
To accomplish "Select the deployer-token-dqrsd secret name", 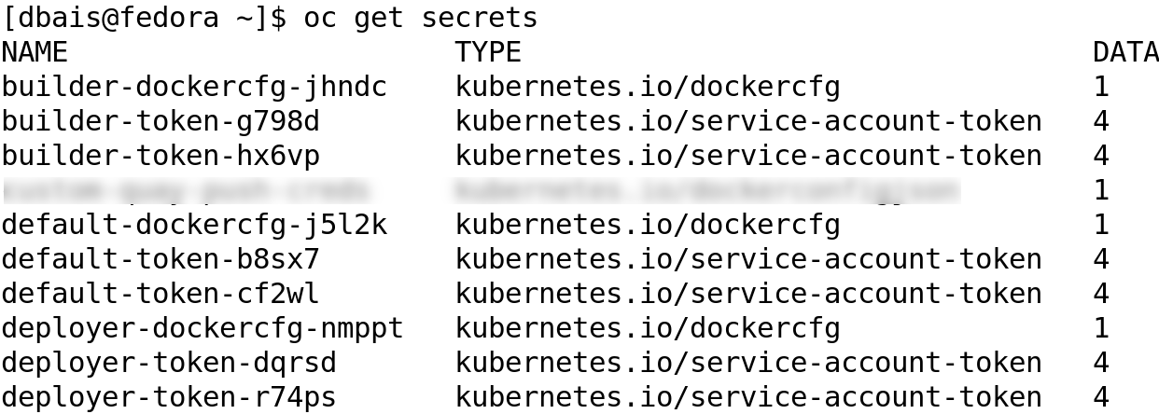I will (169, 363).
